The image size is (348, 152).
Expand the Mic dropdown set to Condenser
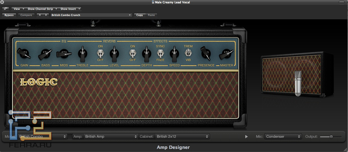pyautogui.click(x=283, y=137)
